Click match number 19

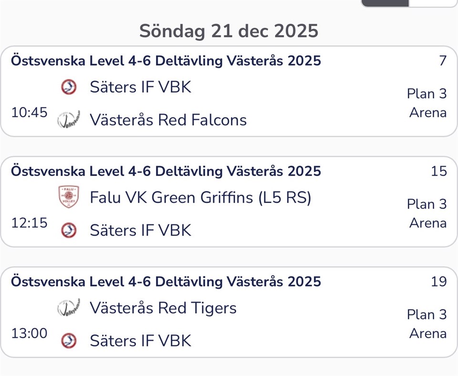pos(439,282)
